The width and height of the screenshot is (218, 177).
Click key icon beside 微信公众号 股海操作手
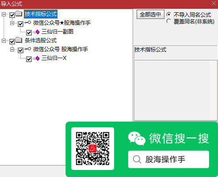click(28, 49)
